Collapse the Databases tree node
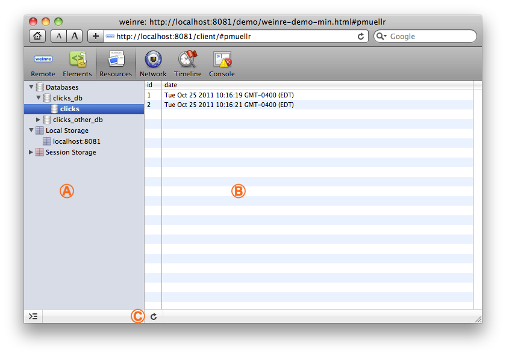This screenshot has width=506, height=356. tap(31, 87)
